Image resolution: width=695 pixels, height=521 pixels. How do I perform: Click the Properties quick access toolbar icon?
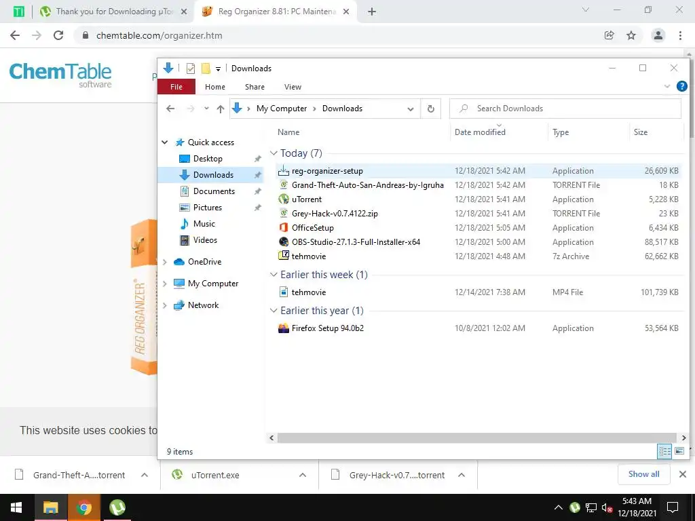click(191, 69)
